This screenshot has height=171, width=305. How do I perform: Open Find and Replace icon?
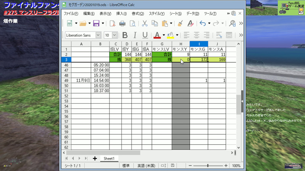coord(232,24)
